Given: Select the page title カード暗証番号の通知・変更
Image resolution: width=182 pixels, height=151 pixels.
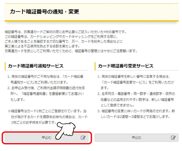Looking at the screenshot, I should coord(44,12).
